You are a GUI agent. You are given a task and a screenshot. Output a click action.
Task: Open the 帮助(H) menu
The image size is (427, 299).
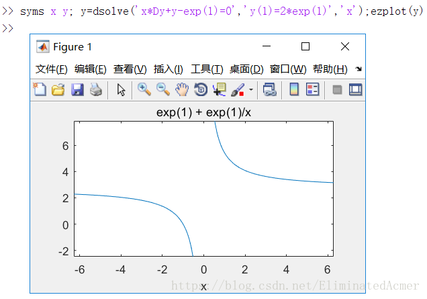330,69
